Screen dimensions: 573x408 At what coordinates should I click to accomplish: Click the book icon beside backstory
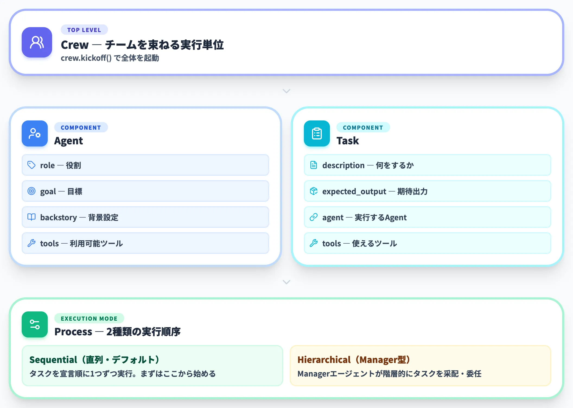(x=31, y=217)
